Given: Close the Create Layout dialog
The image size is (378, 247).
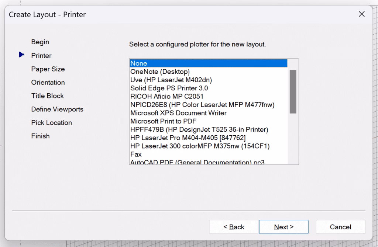Looking at the screenshot, I should (362, 14).
